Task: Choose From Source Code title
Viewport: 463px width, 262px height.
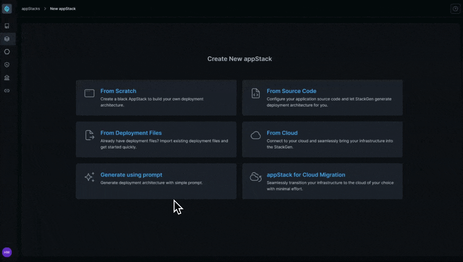Action: (x=292, y=91)
